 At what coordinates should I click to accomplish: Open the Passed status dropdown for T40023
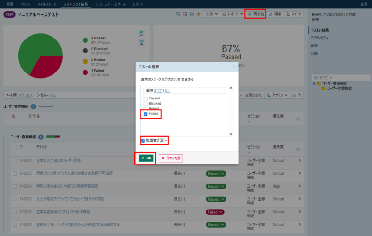(216, 174)
